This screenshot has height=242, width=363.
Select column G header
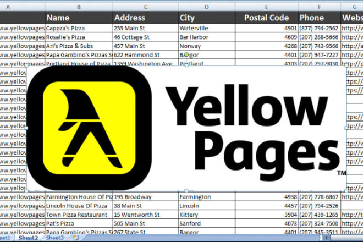(352, 7)
